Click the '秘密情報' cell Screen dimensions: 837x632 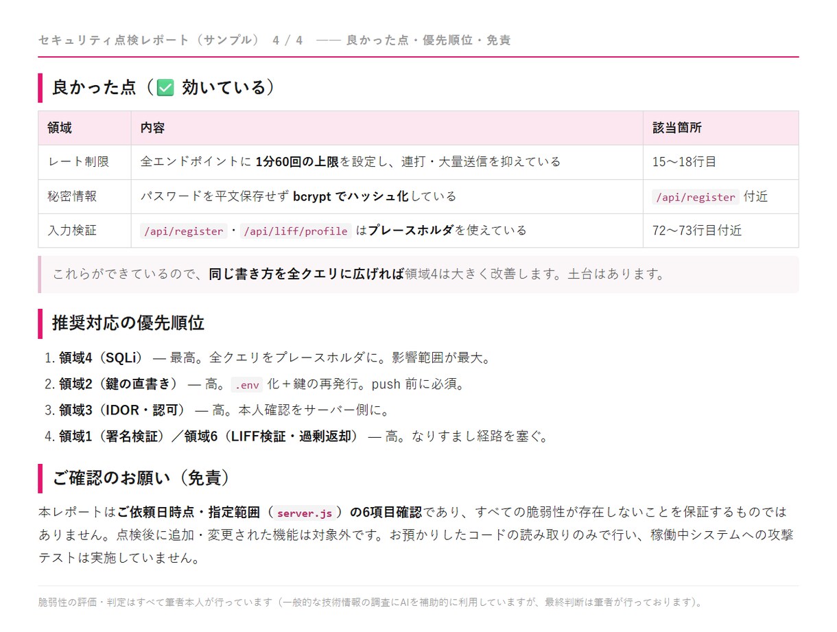point(84,196)
